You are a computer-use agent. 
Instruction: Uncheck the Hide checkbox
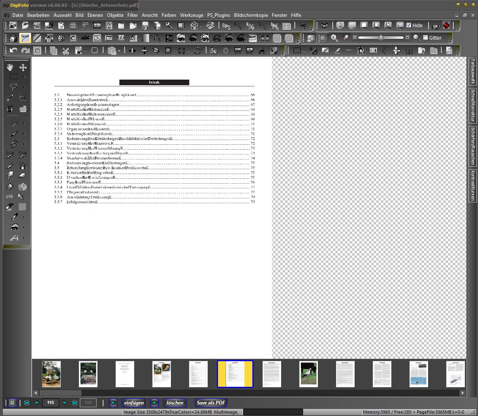click(409, 25)
